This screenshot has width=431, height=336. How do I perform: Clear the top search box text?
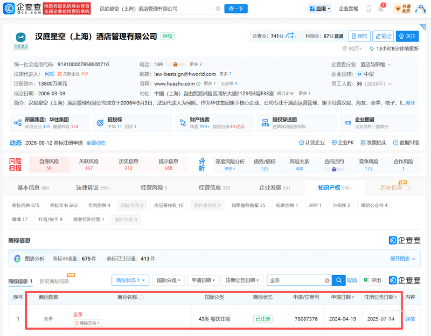click(218, 9)
